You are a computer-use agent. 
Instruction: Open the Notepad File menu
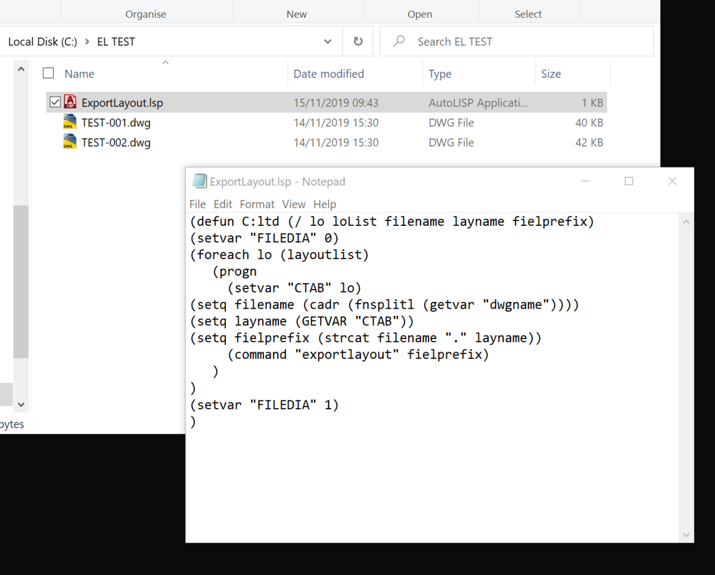point(197,204)
